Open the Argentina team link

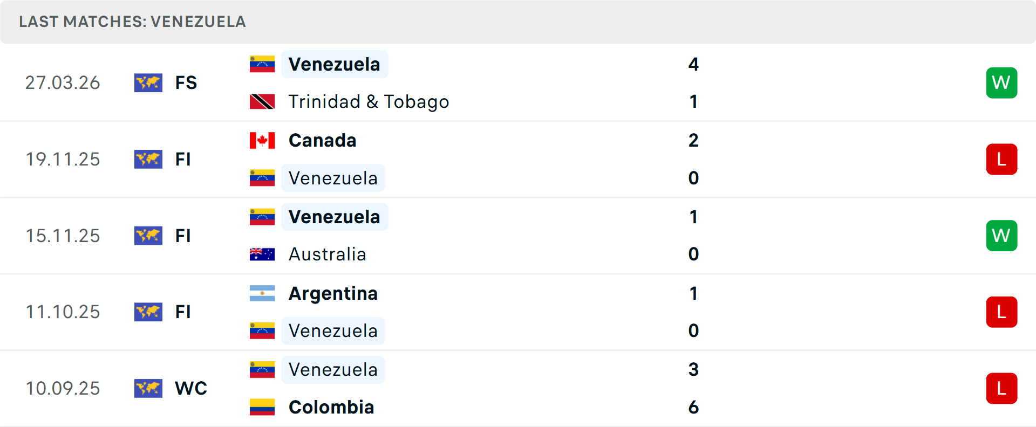click(x=333, y=293)
